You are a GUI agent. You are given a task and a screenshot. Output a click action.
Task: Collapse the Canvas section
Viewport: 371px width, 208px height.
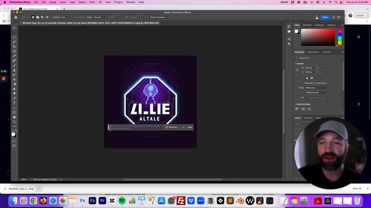point(295,64)
